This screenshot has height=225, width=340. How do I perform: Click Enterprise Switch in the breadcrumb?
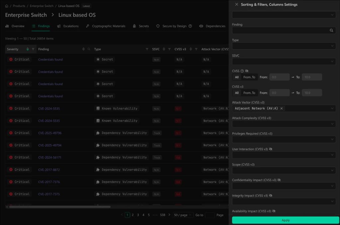(42, 6)
